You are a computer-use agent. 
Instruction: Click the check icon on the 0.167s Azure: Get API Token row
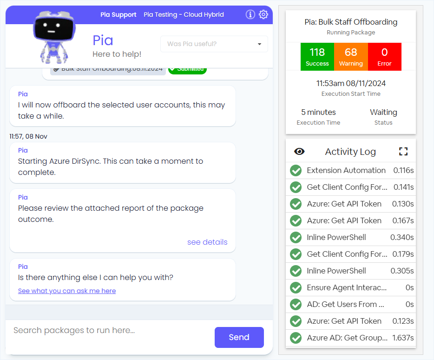[x=296, y=220]
